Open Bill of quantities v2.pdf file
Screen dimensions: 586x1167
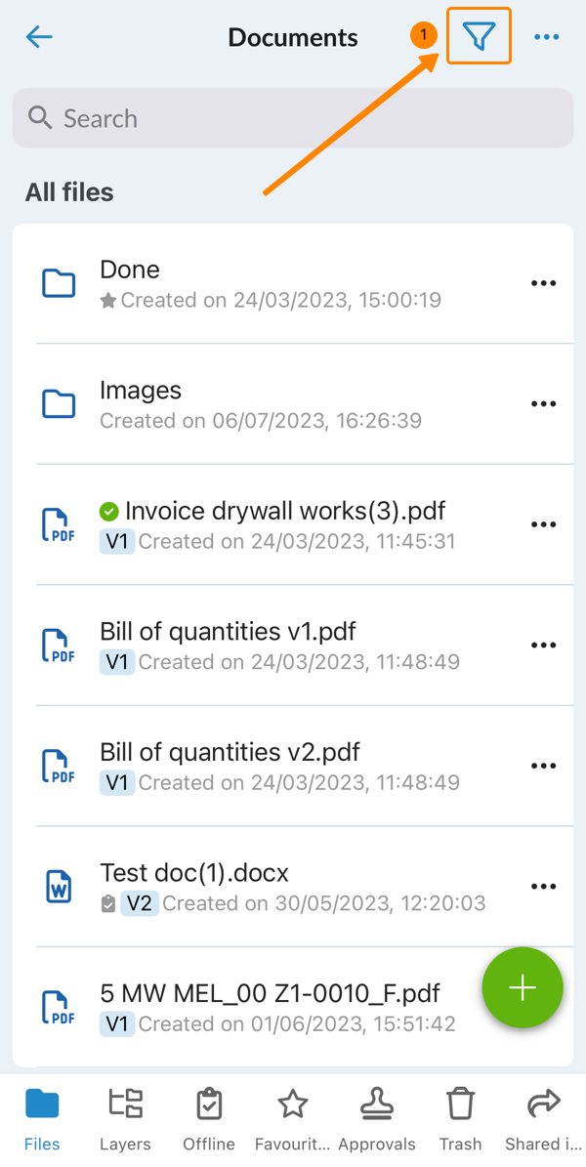tap(230, 753)
